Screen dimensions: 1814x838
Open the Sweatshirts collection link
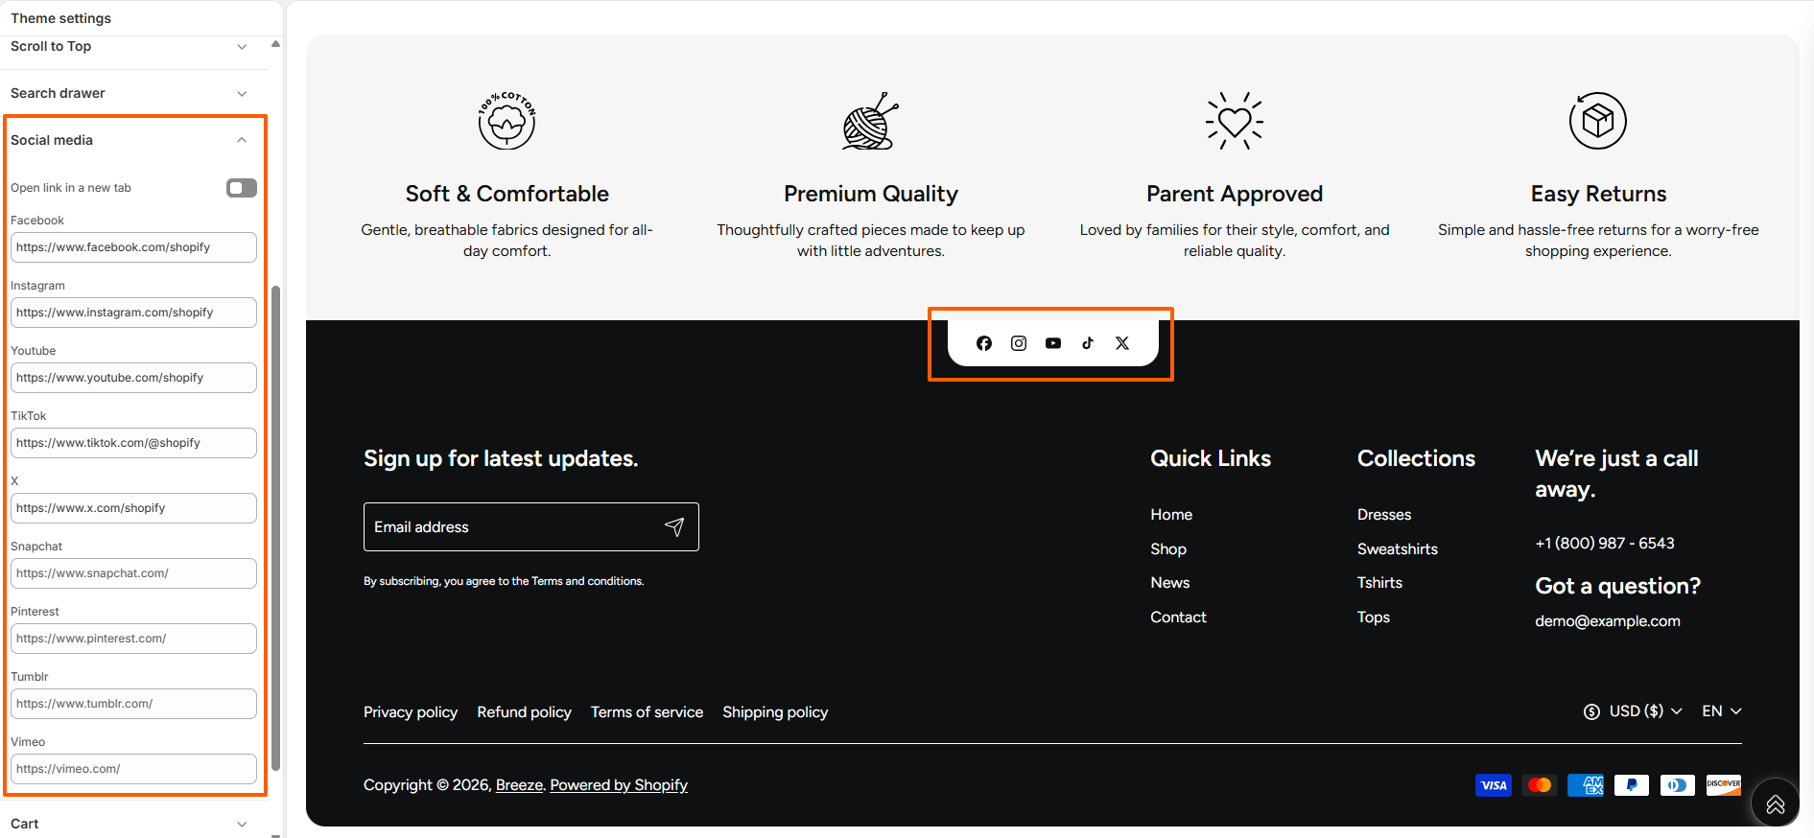[1398, 549]
